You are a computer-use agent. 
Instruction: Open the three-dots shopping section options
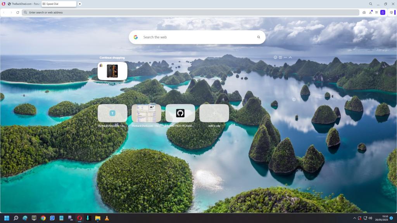pyautogui.click(x=285, y=57)
